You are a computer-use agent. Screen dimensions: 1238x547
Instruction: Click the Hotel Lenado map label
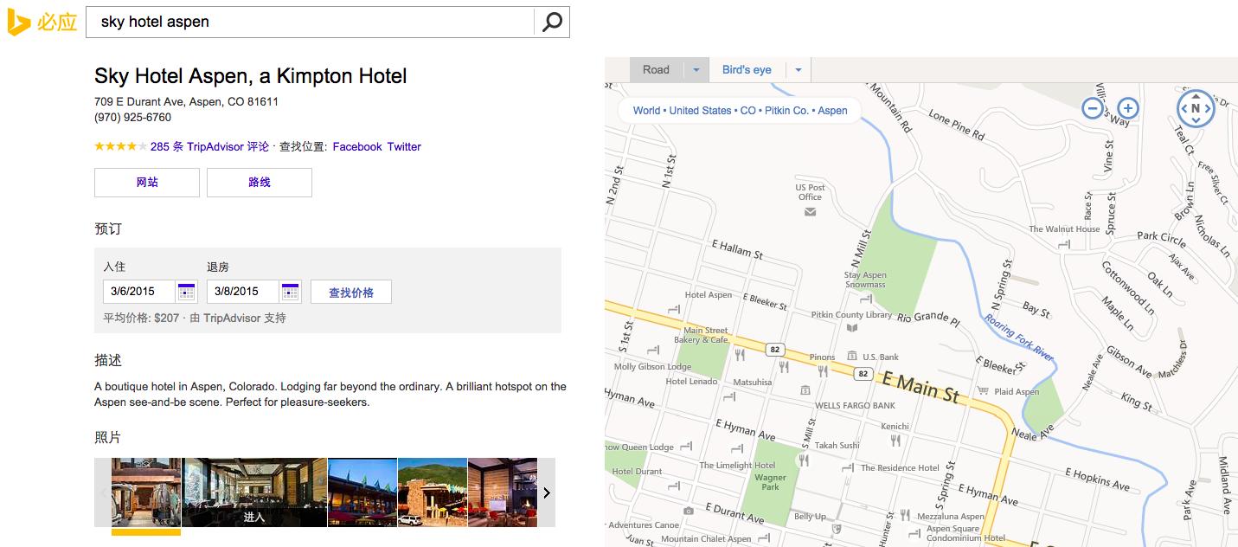[x=691, y=381]
